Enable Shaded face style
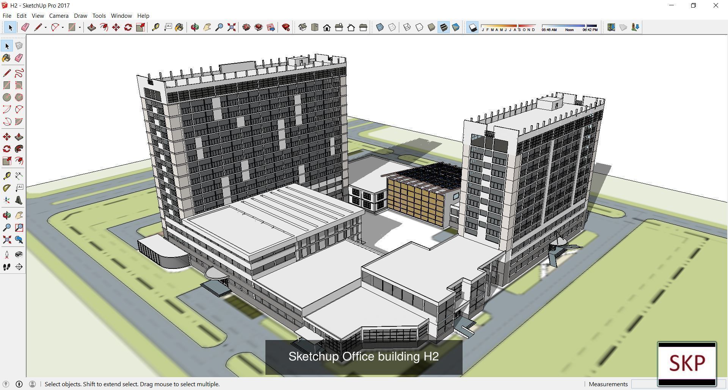728x390 pixels. click(431, 27)
